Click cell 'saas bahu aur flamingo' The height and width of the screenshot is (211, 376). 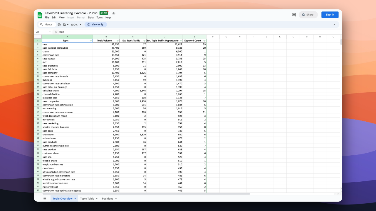pos(67,87)
